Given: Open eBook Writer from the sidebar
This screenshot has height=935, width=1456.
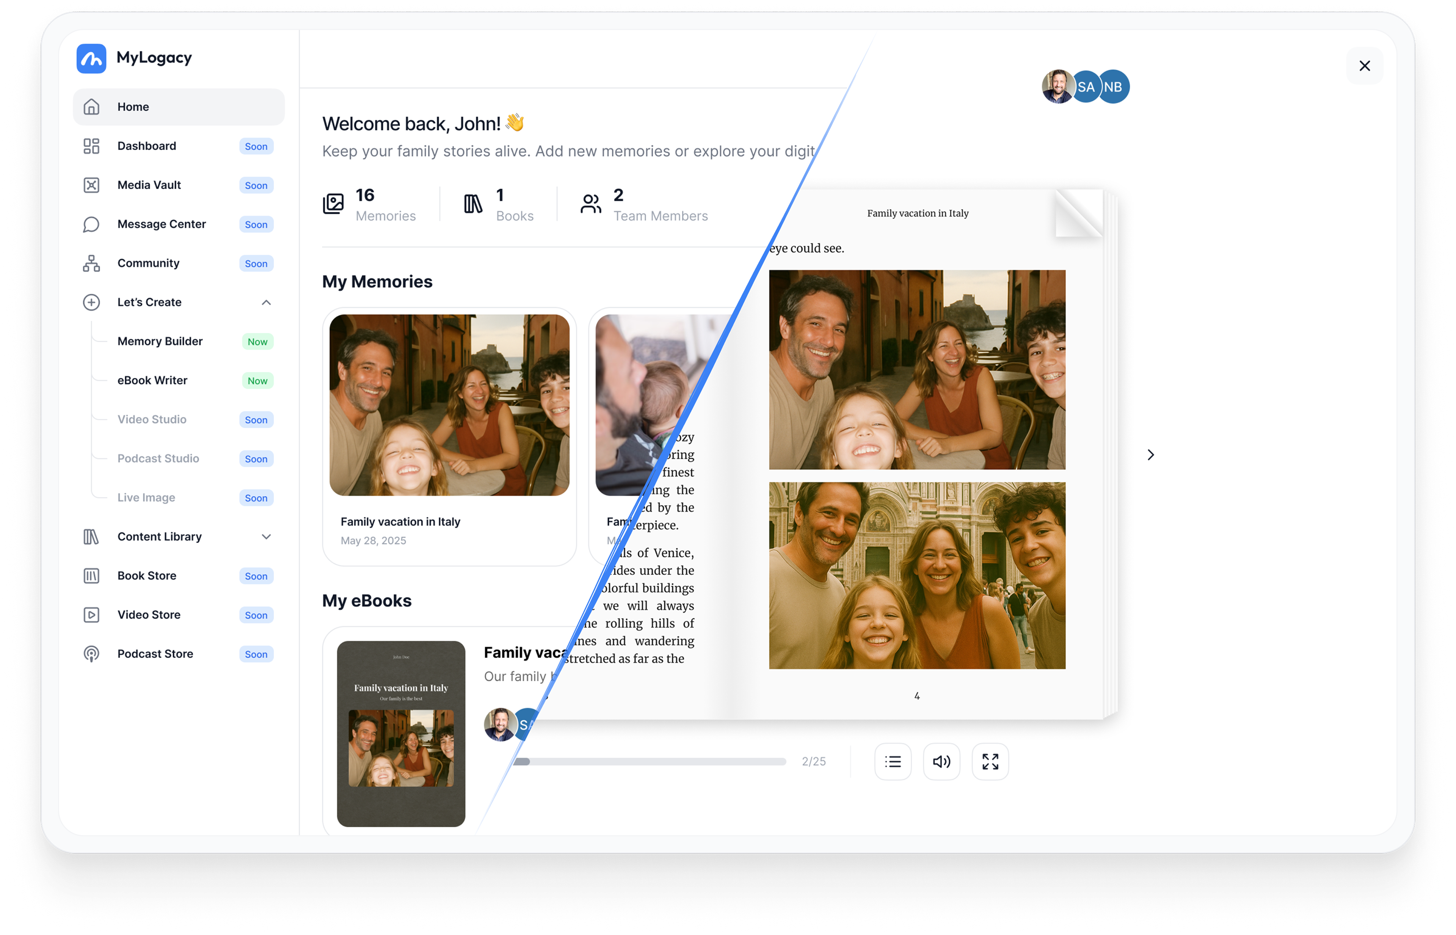Looking at the screenshot, I should click(x=152, y=381).
